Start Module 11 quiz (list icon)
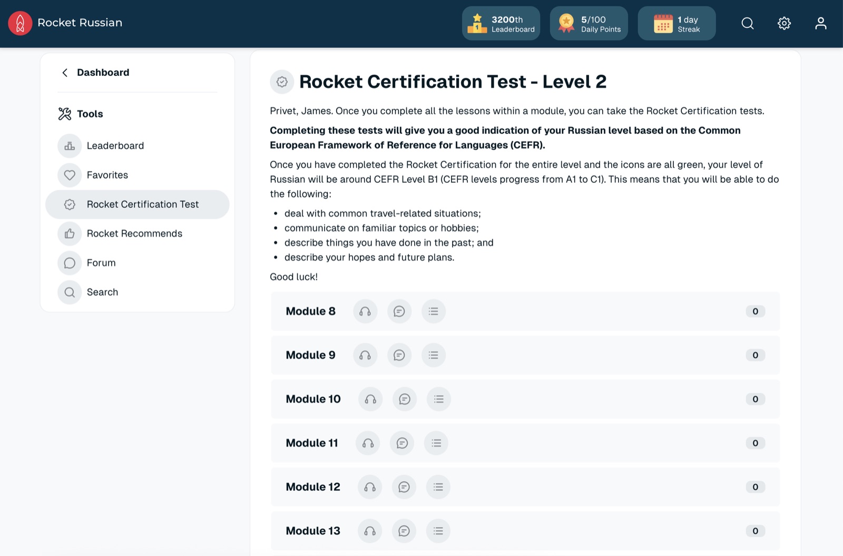 coord(436,443)
